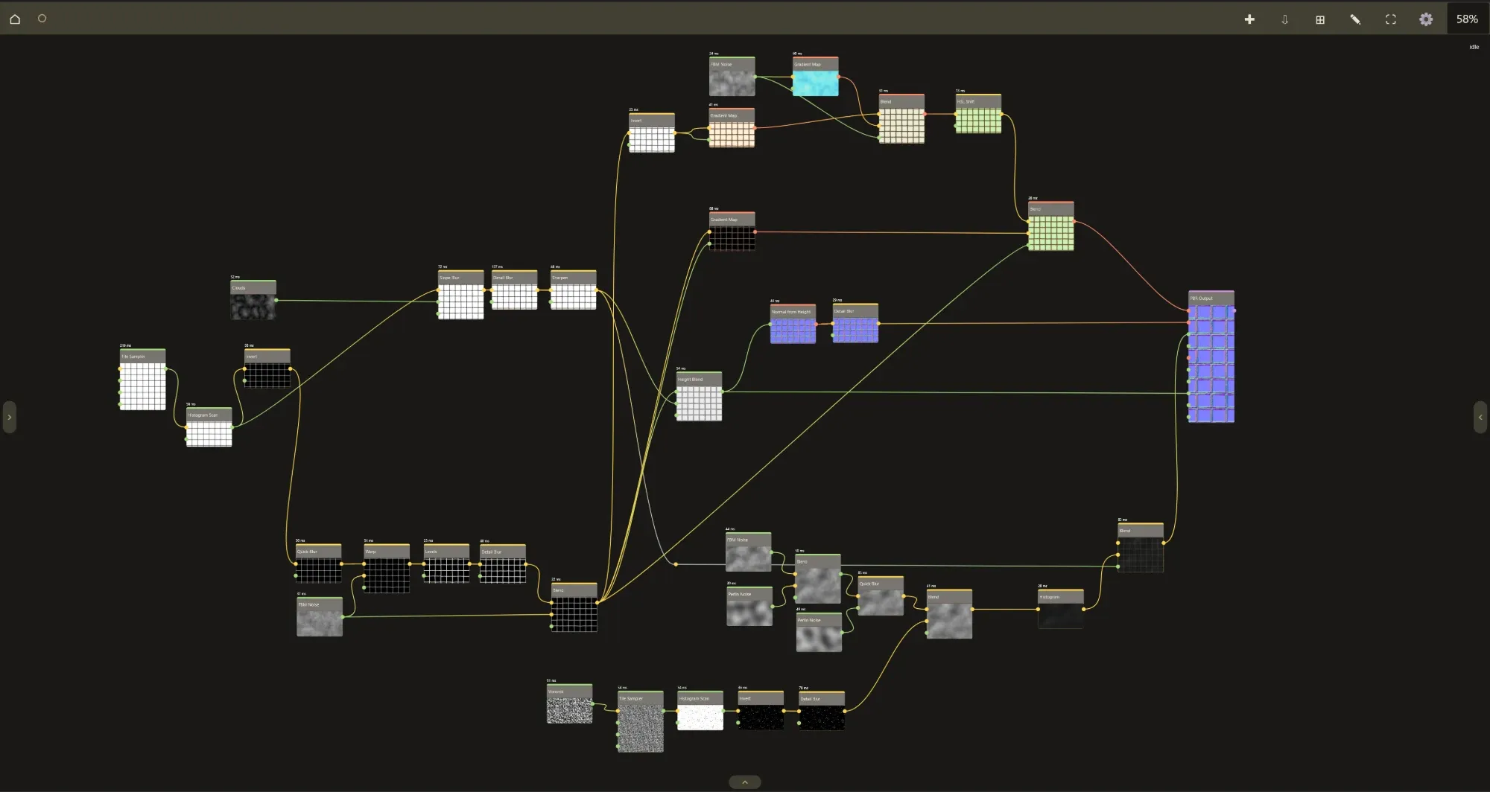Select the Detail Blur node next to Slope Blur
The width and height of the screenshot is (1490, 792).
(514, 290)
